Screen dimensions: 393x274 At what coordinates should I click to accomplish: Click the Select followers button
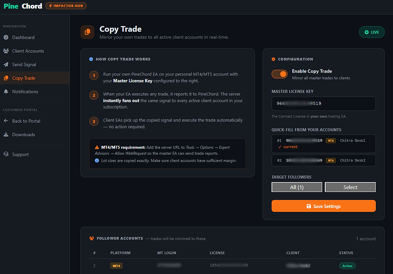tap(350, 187)
